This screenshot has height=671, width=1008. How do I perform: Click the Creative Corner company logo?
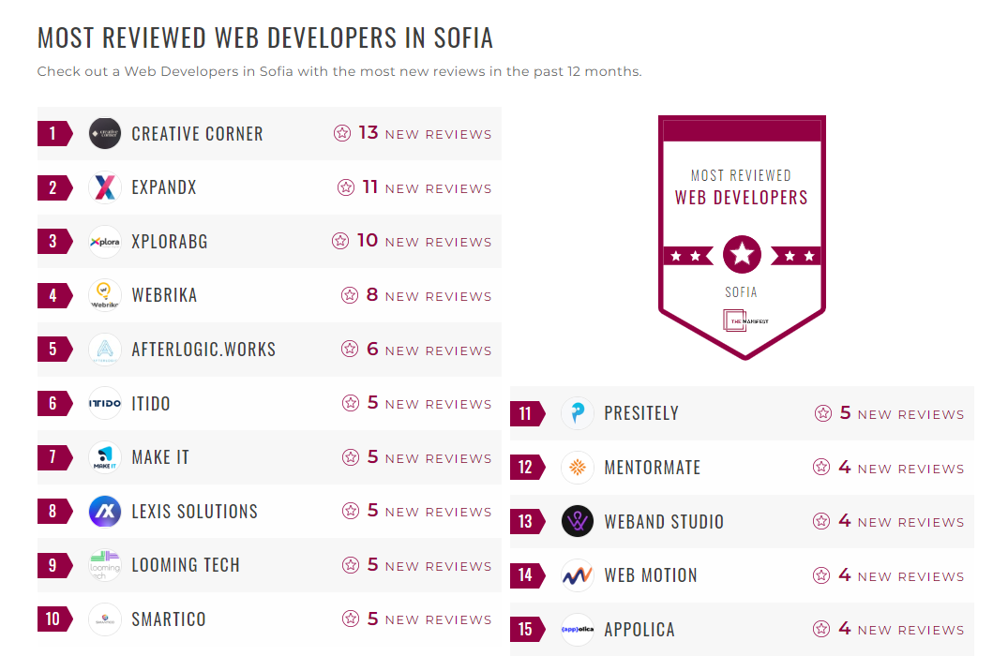pos(105,133)
